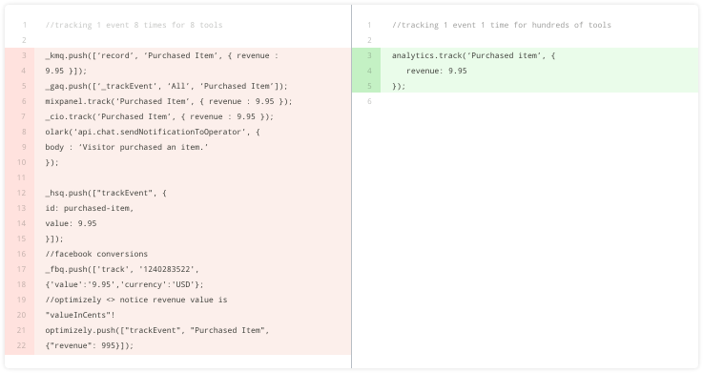Click the '_hsq.push(["trackEvent"' line
The height and width of the screenshot is (373, 703).
[106, 193]
